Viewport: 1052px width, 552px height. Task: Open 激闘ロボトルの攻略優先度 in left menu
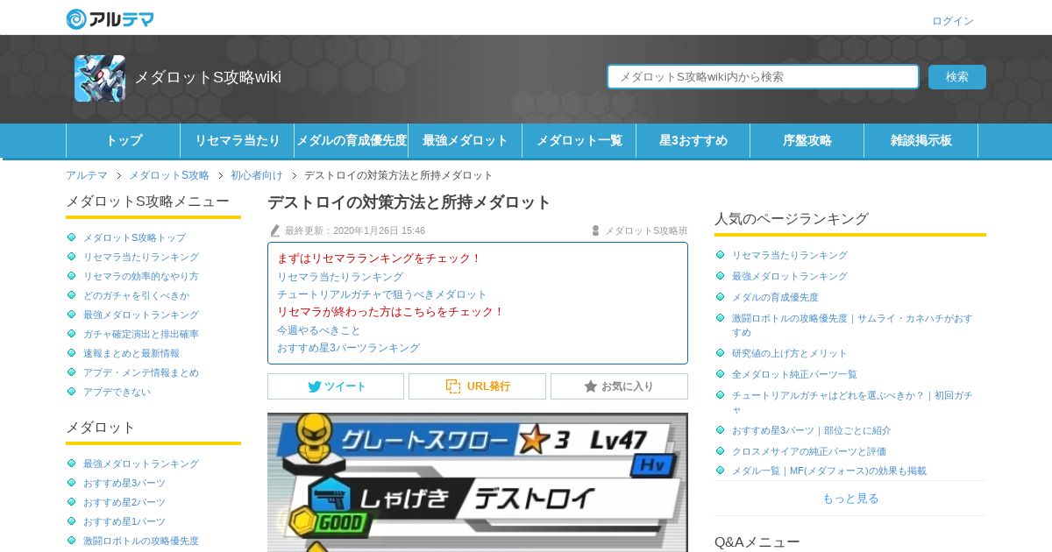pos(141,541)
